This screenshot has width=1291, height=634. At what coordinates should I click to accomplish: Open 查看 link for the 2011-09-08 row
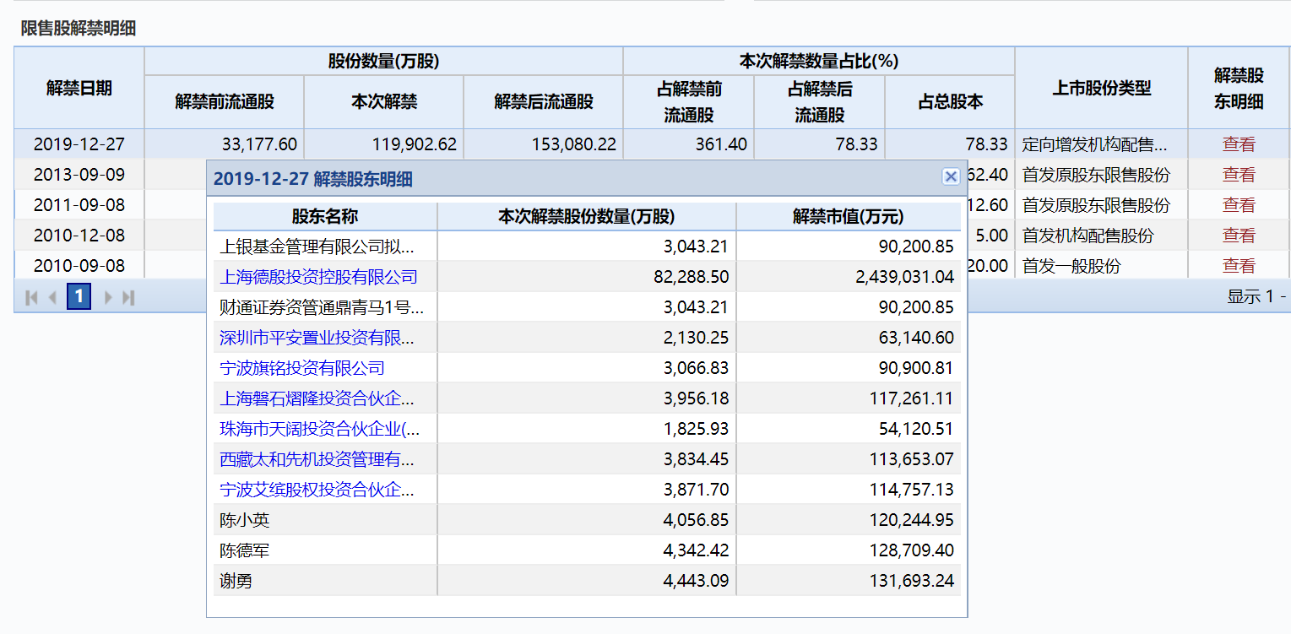(1239, 205)
